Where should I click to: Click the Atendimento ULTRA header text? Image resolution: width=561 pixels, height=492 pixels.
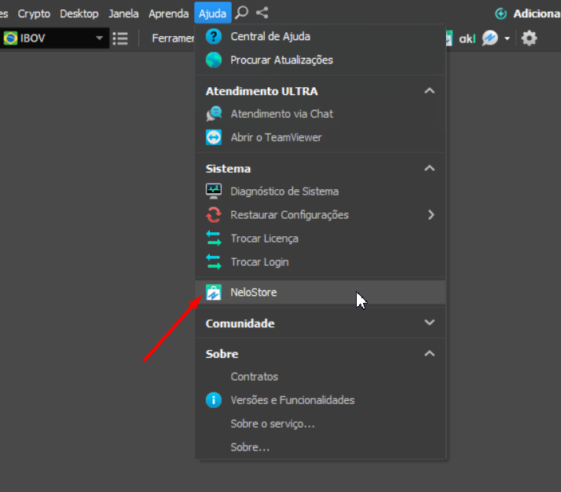[x=262, y=91]
